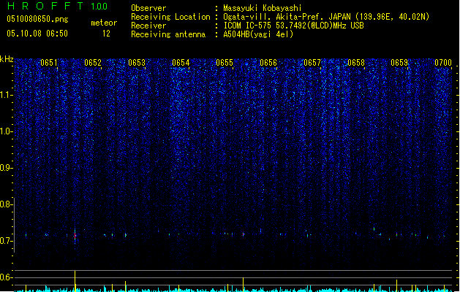460x292 pixels.
Task: Click the antenna text A504HB(yagi 4el)
Action: 258,34
